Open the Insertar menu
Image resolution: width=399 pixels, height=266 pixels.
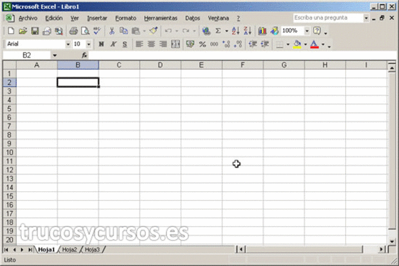(97, 18)
